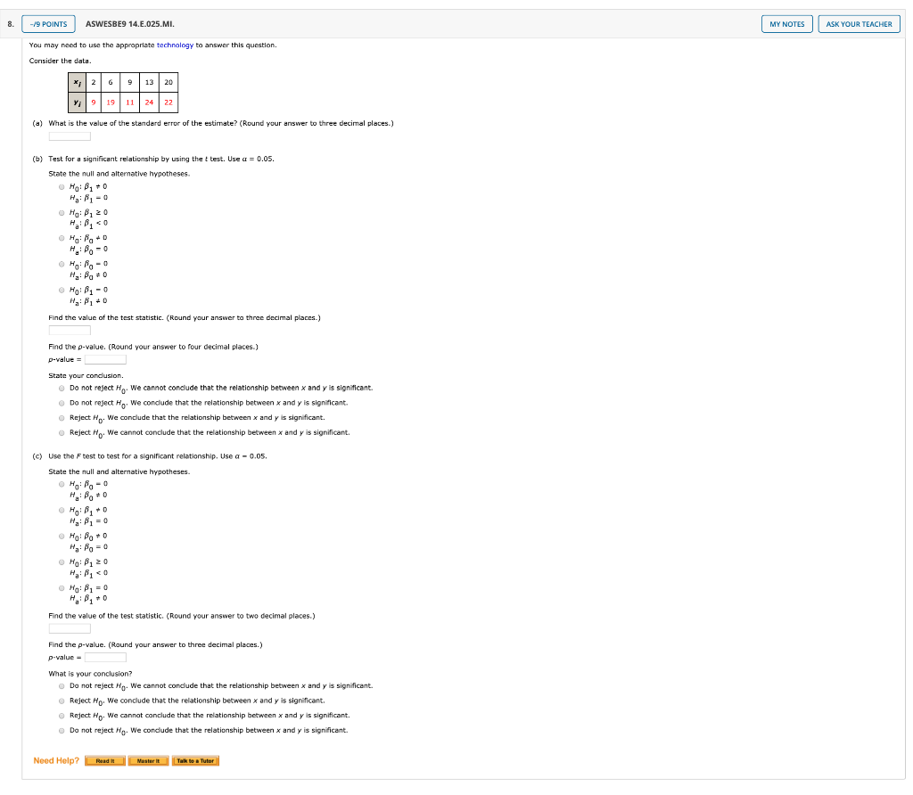Select first conclusion option in part (b)

61,387
